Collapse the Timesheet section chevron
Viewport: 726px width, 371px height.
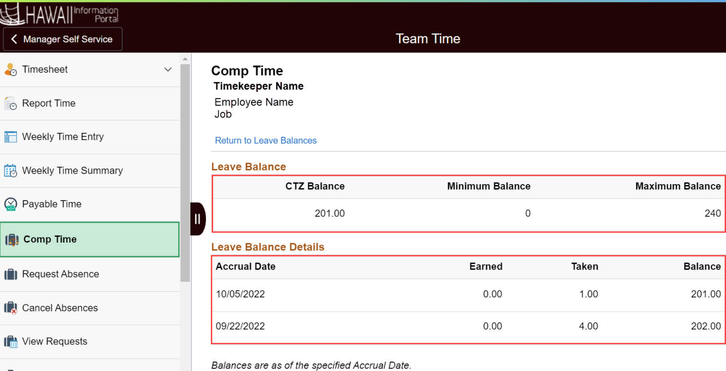[x=168, y=69]
